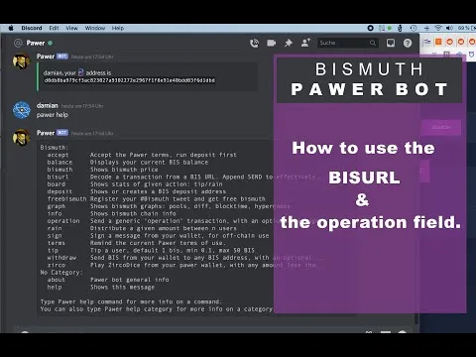The height and width of the screenshot is (357, 476).
Task: Click the 'accept' command row
Action: [142, 155]
